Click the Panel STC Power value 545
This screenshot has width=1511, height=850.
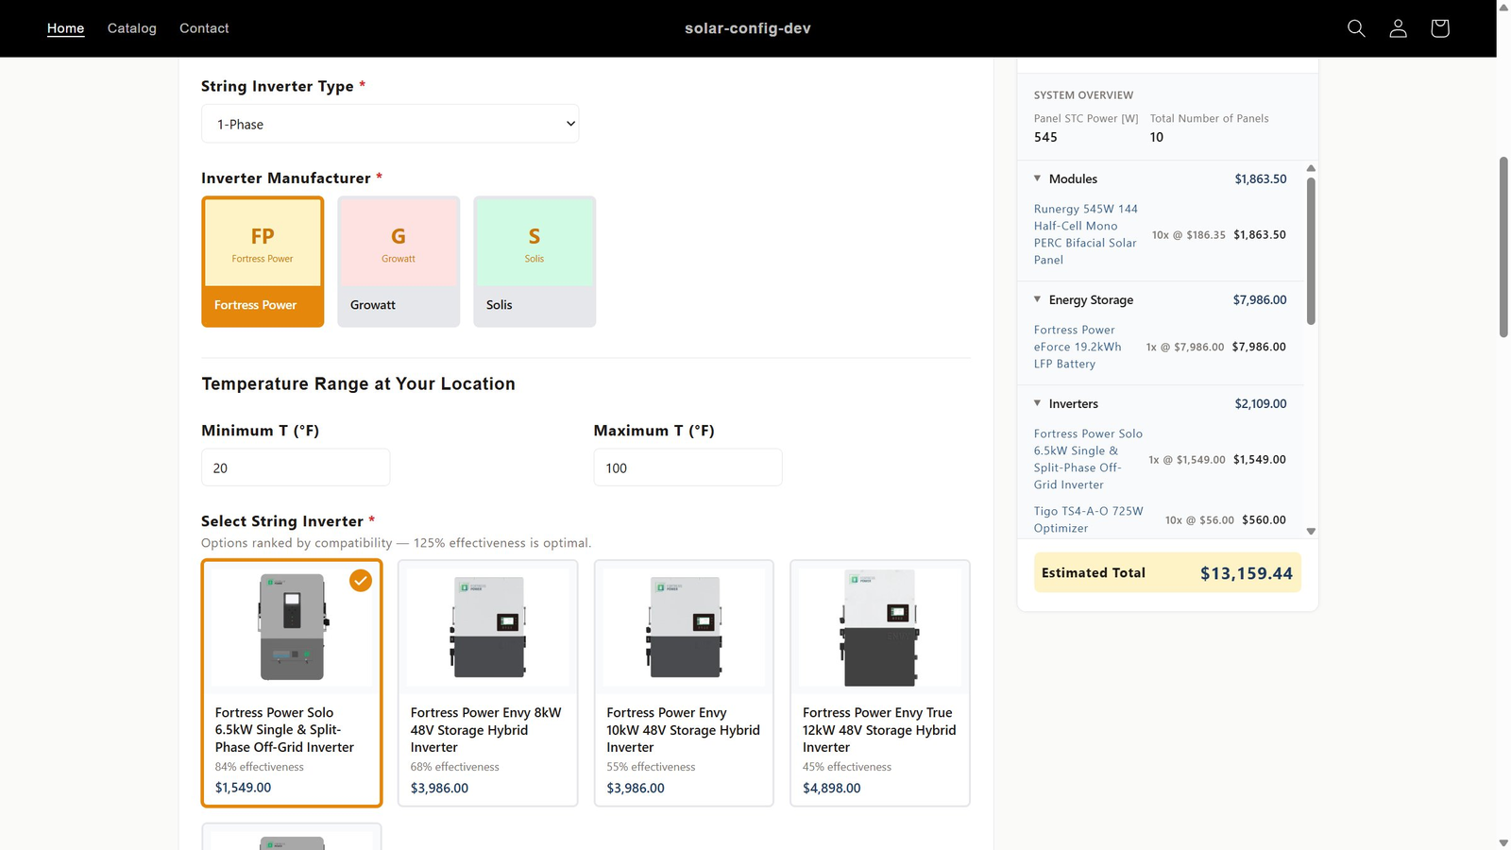1045,137
